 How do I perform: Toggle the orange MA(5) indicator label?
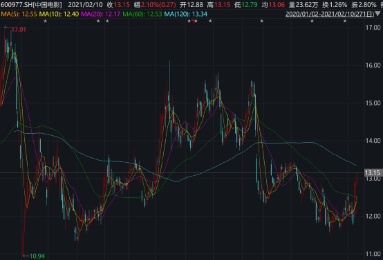(19, 14)
